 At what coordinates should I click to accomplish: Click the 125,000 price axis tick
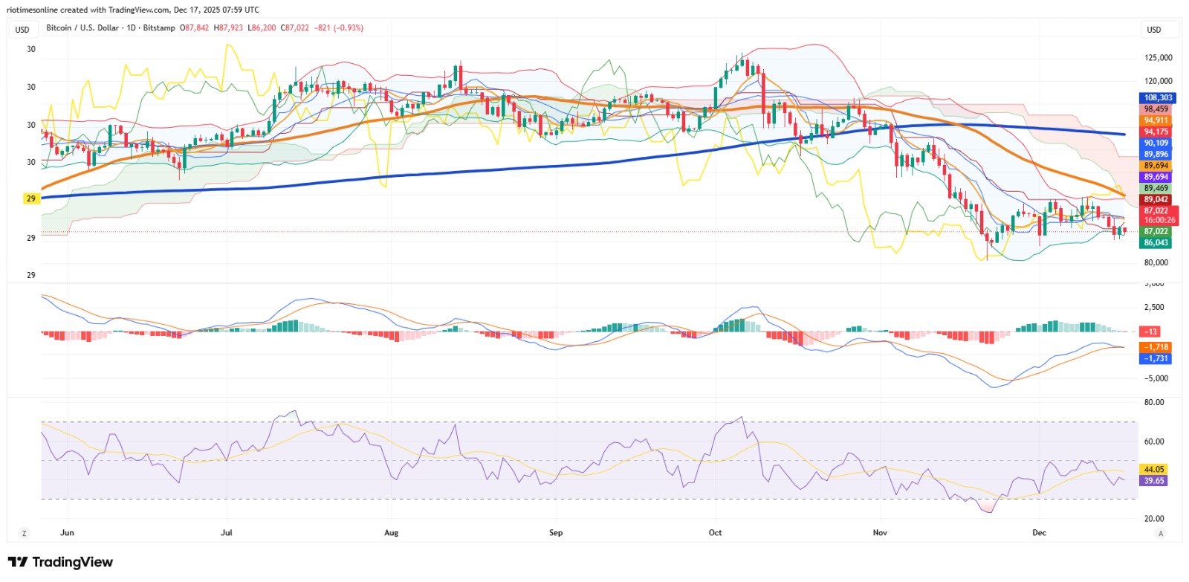coord(1158,57)
